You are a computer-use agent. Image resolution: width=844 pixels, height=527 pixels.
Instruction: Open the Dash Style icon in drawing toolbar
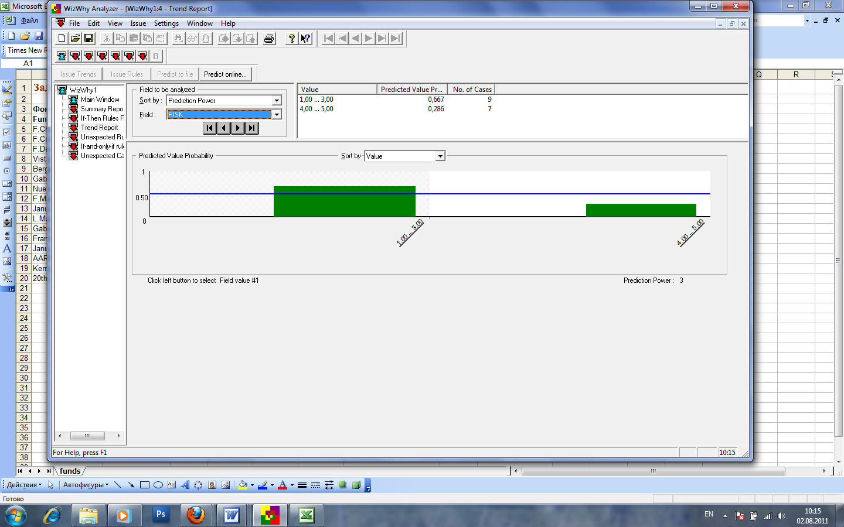(x=315, y=485)
